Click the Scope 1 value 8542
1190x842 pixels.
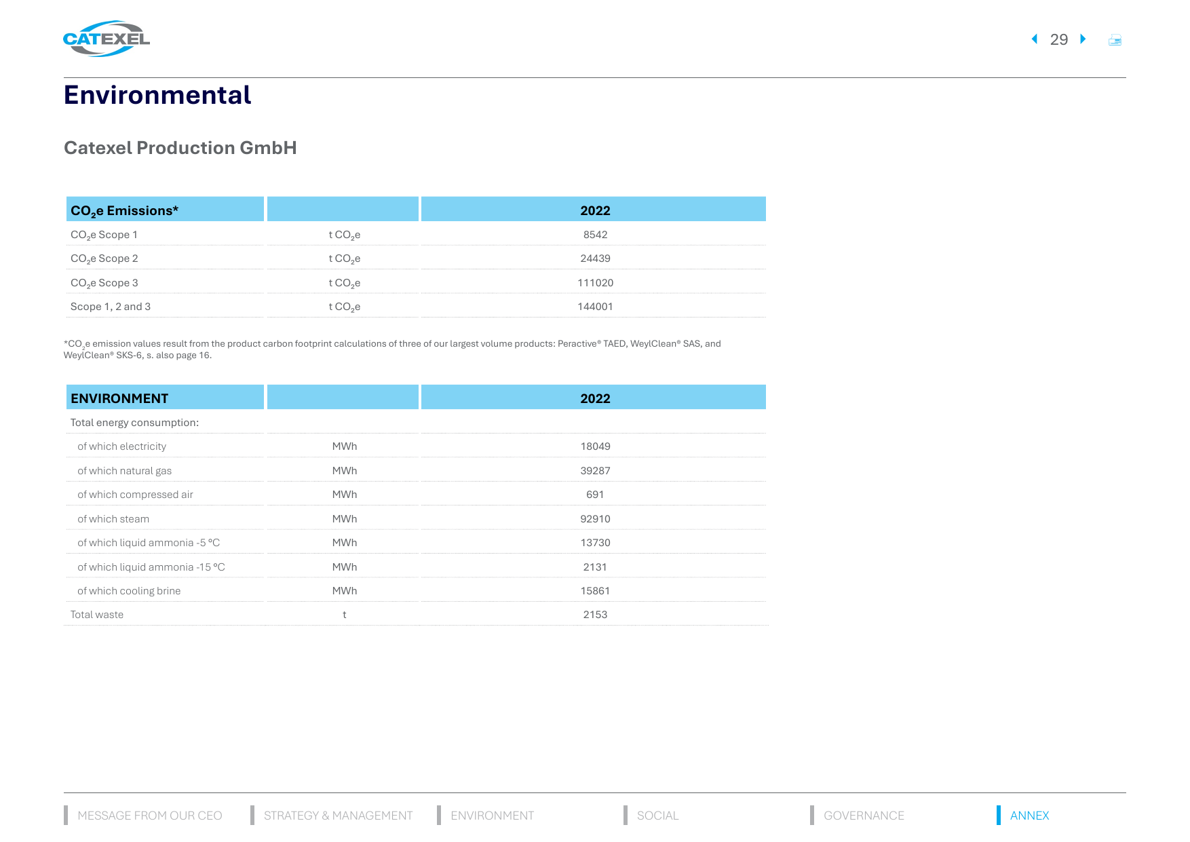pyautogui.click(x=595, y=235)
